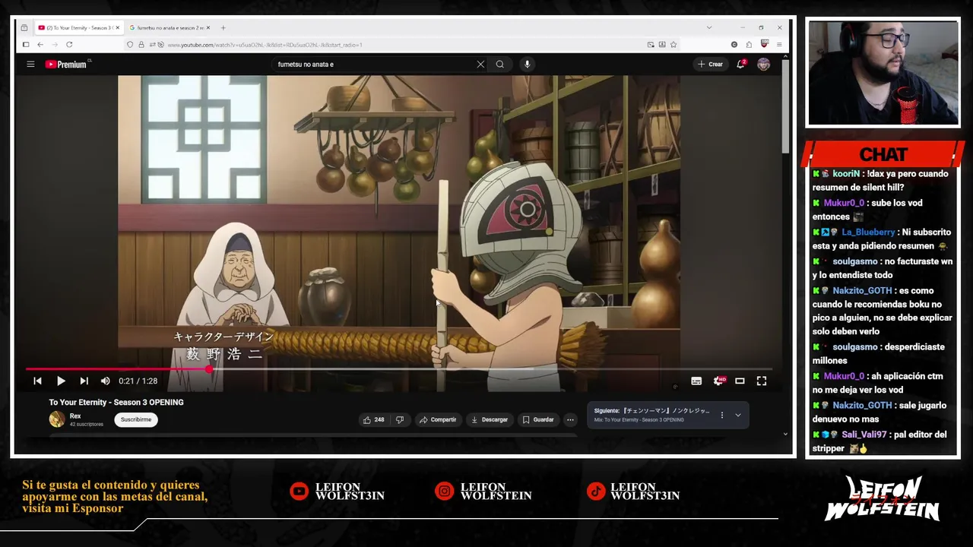Open picture-in-picture icon in address bar
This screenshot has height=547, width=973.
click(651, 45)
